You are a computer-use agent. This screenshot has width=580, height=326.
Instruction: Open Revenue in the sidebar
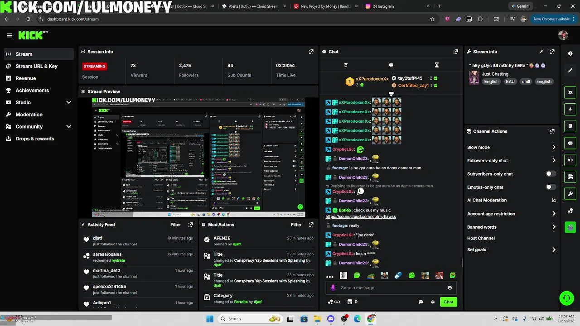pos(39,78)
